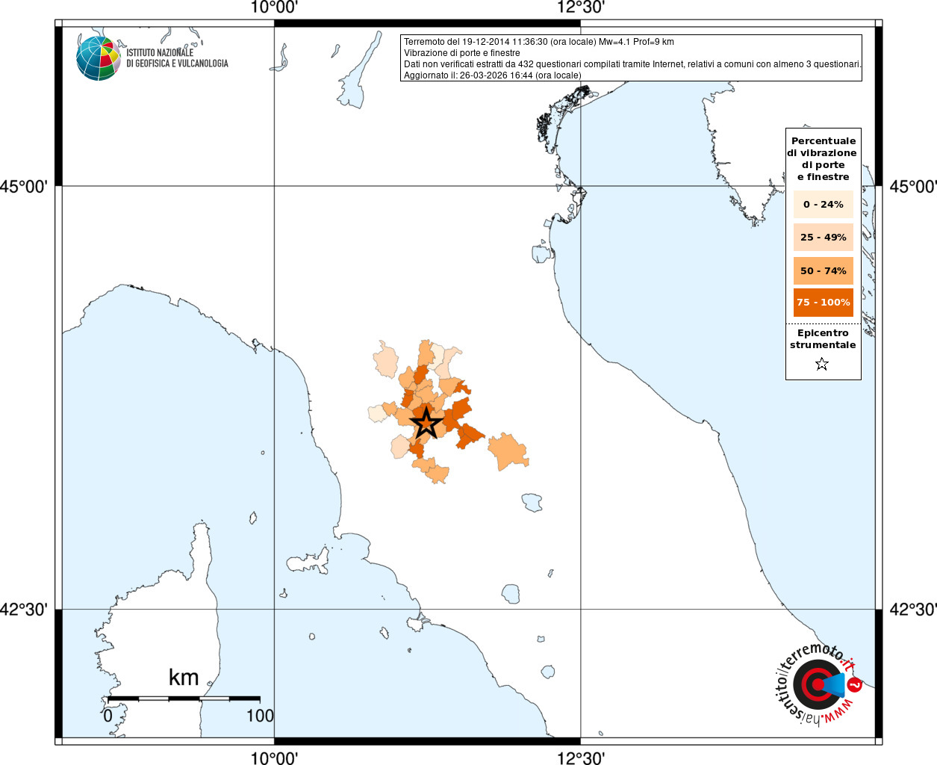Click the right 42°30' latitude label
This screenshot has height=765, width=937.
click(x=912, y=610)
